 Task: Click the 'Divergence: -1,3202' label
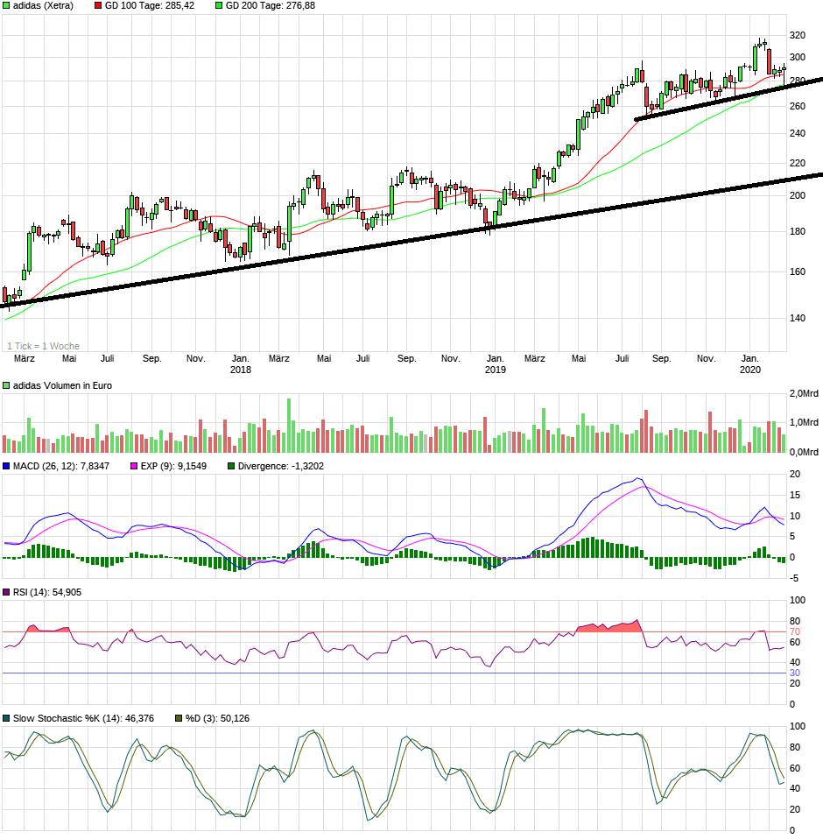click(x=281, y=467)
